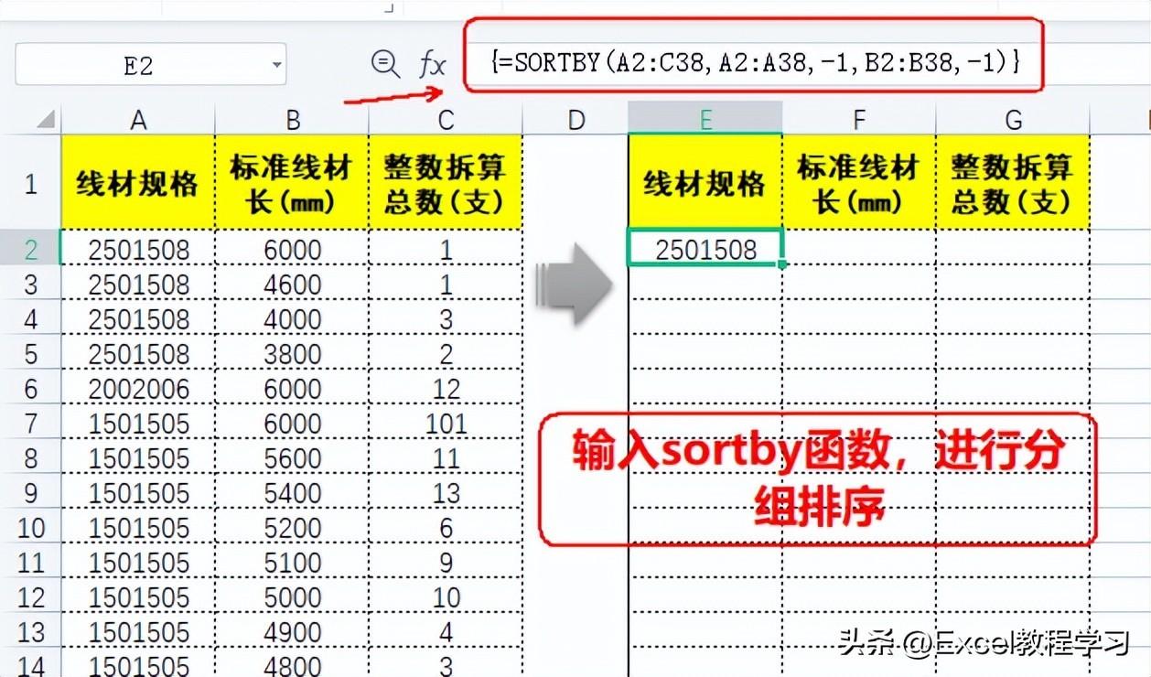The height and width of the screenshot is (677, 1151).
Task: Click into the Name Box showing E2
Action: click(150, 65)
